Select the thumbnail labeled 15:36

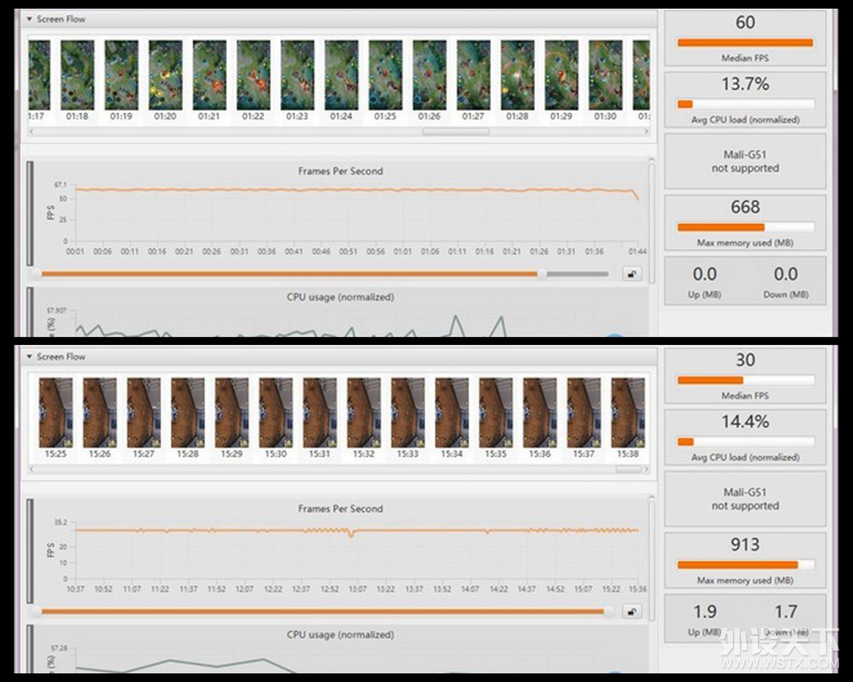coord(540,413)
